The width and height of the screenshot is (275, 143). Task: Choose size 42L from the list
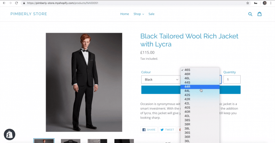click(200, 103)
